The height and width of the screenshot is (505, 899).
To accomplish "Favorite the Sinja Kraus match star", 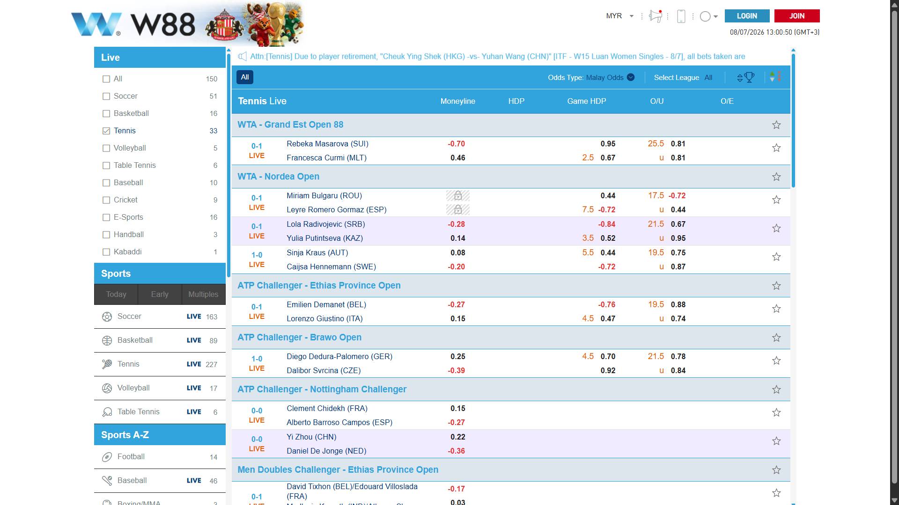I will [x=776, y=257].
